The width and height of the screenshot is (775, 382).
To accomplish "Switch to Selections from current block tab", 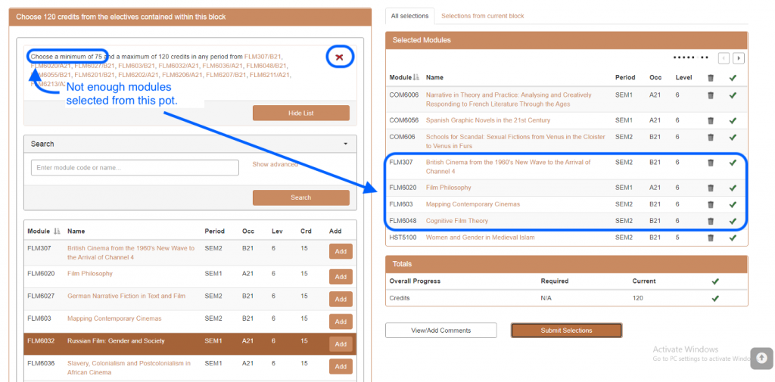I will pos(482,16).
